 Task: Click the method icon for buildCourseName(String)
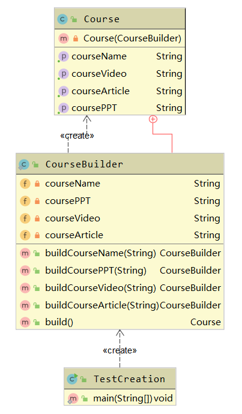point(25,253)
